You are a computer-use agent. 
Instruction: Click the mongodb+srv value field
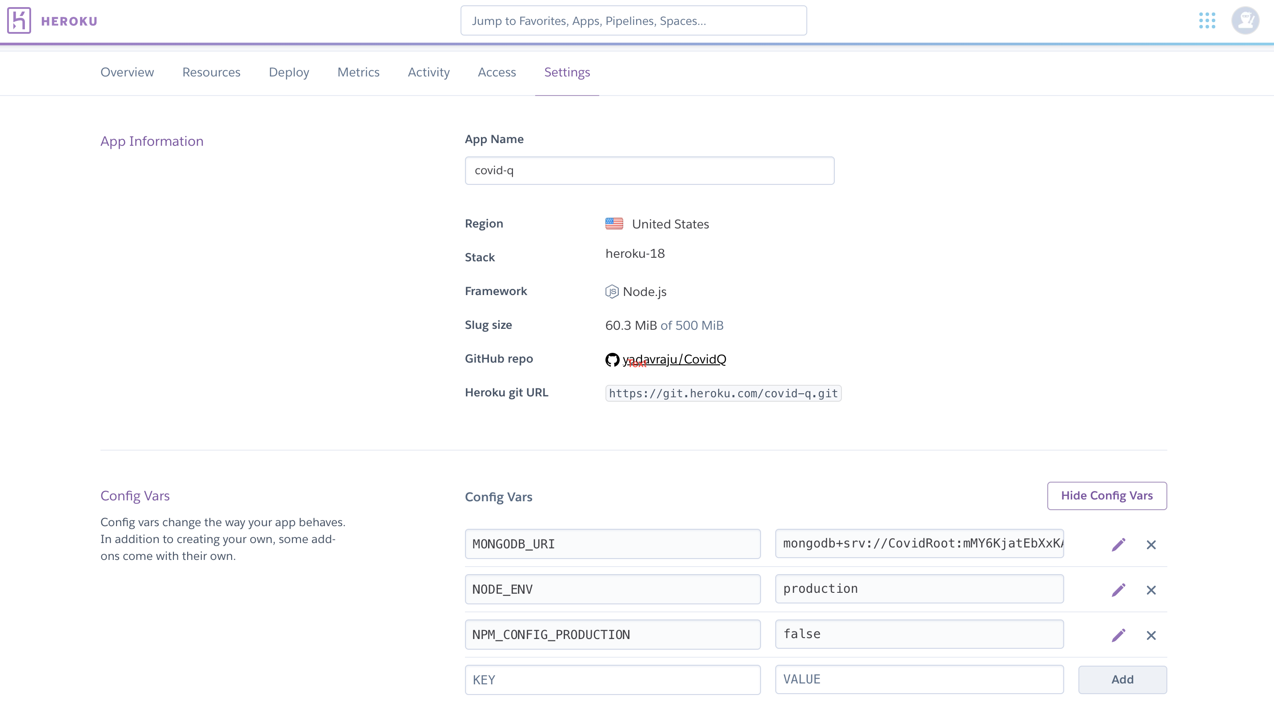(x=919, y=544)
